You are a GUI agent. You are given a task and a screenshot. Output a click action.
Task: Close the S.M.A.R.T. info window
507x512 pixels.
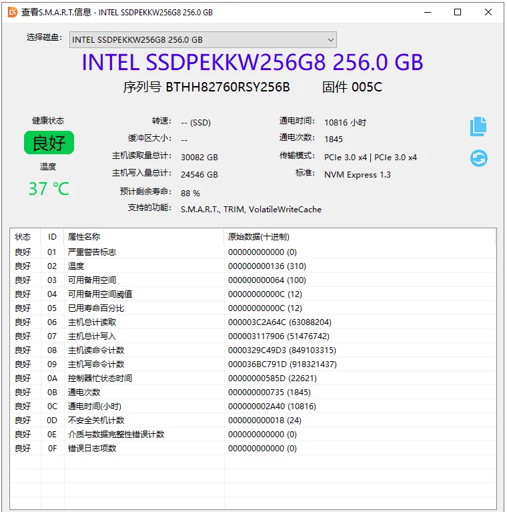tap(488, 12)
